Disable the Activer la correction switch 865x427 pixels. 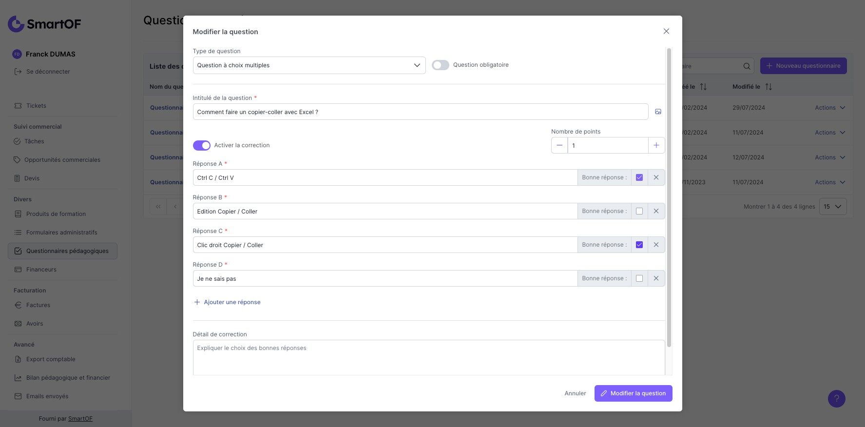tap(202, 145)
